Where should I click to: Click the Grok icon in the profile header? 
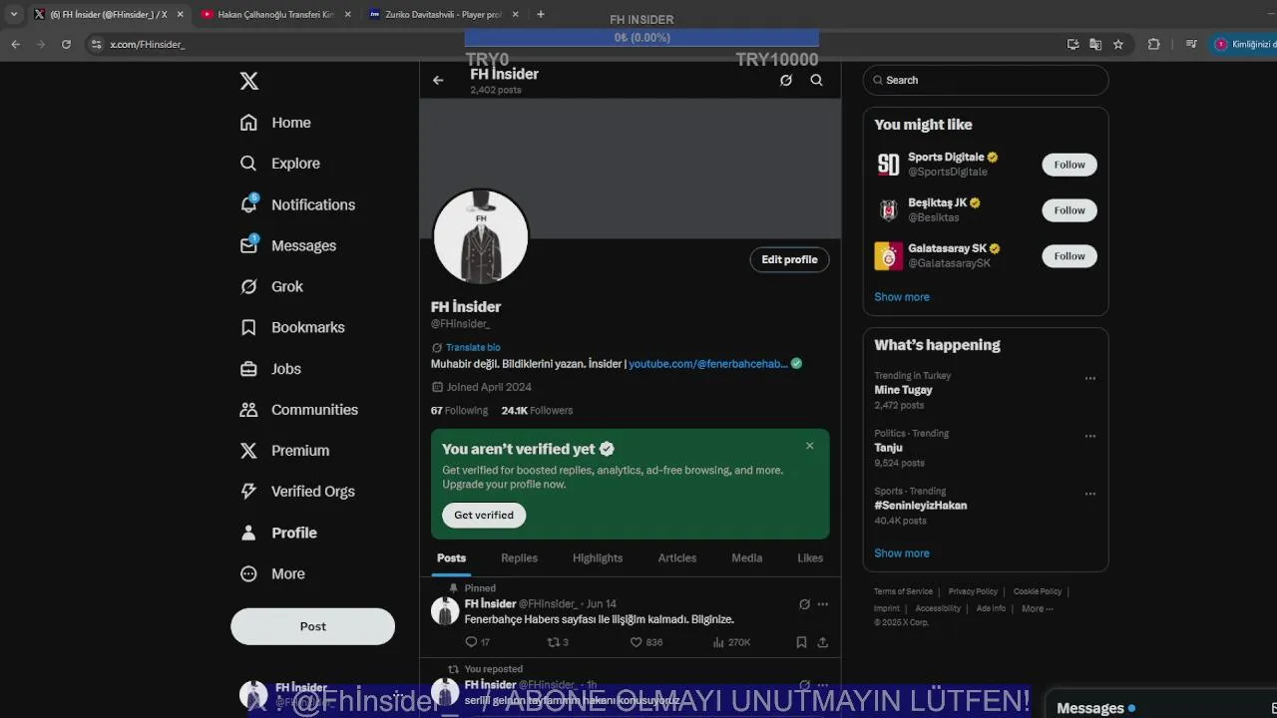[x=786, y=80]
